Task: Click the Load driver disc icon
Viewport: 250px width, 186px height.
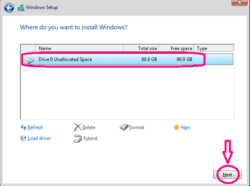Action: 23,138
